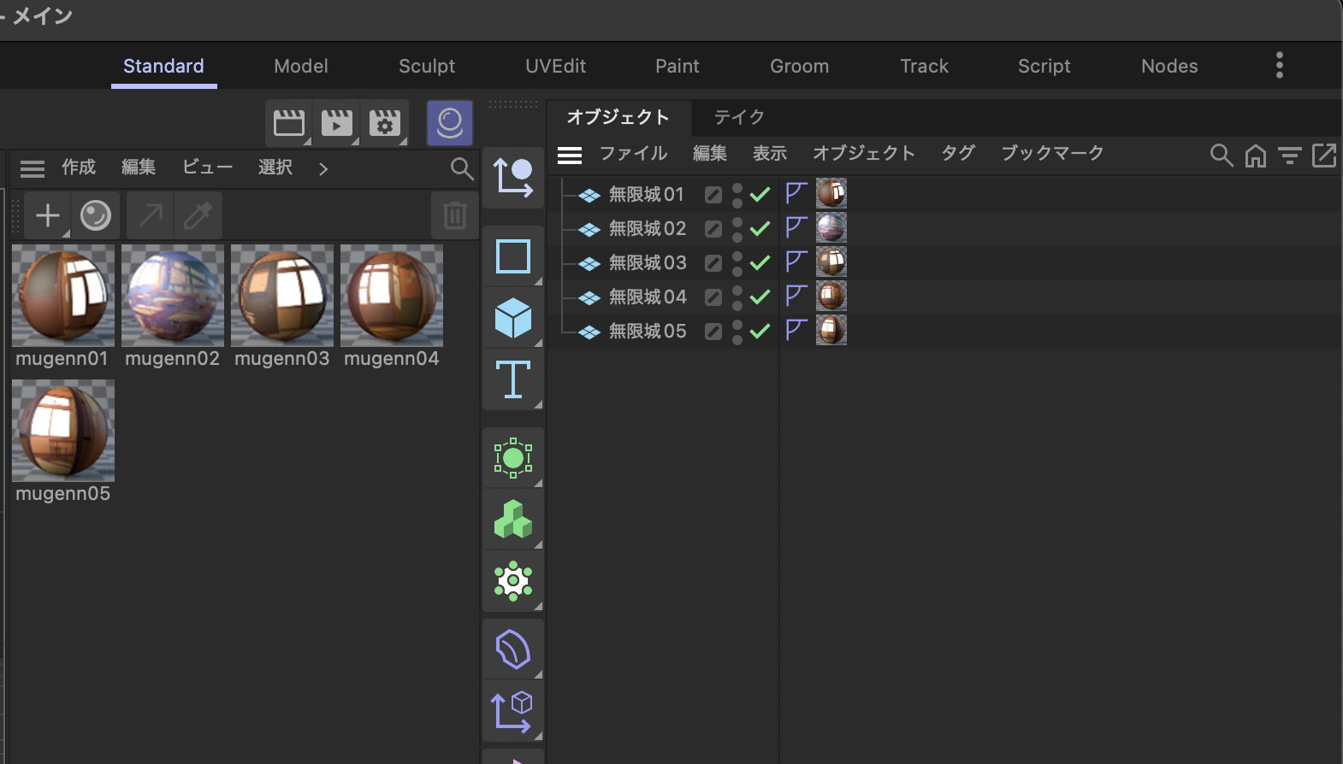Select the 無限城04 object in the list

pyautogui.click(x=647, y=297)
